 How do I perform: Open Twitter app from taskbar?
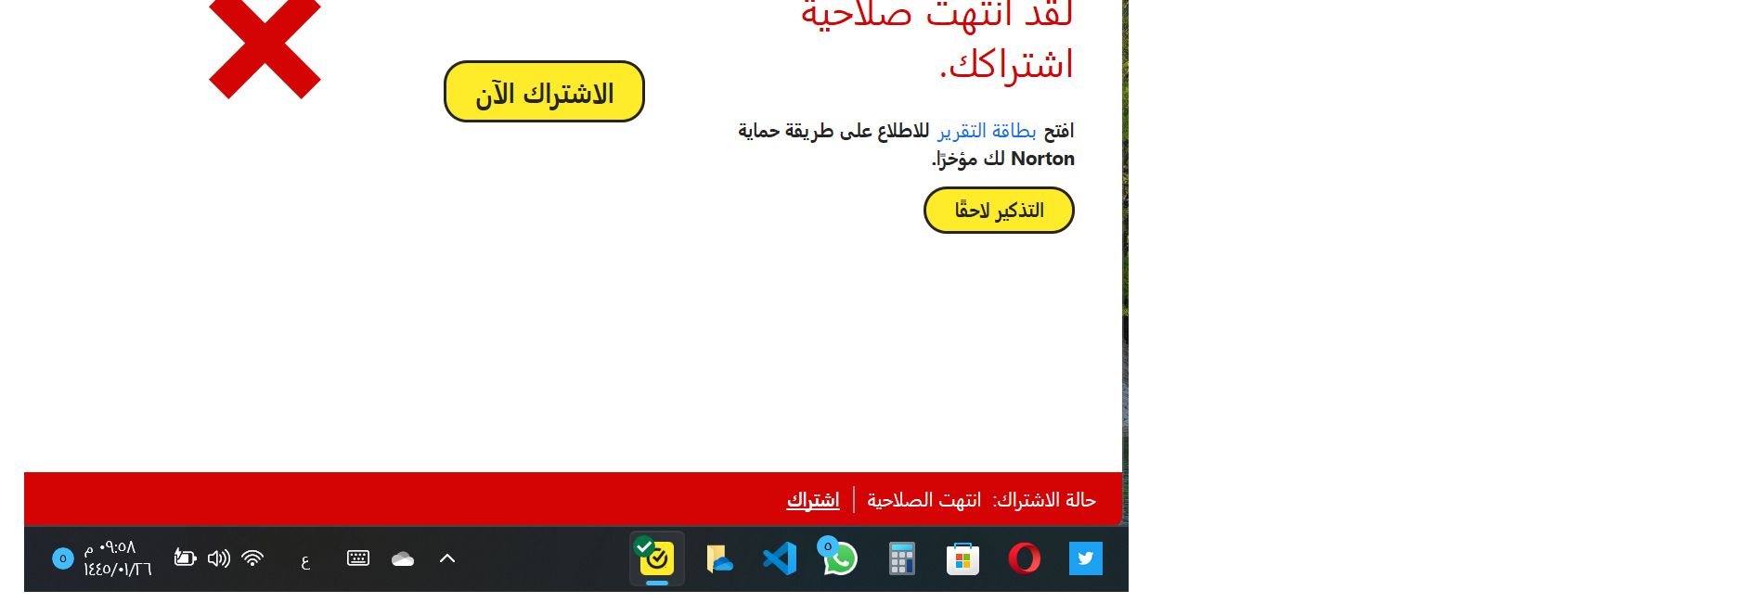(x=1086, y=558)
